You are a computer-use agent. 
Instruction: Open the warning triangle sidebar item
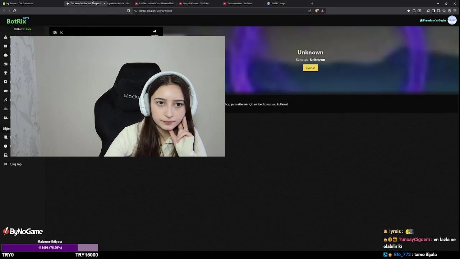5,37
